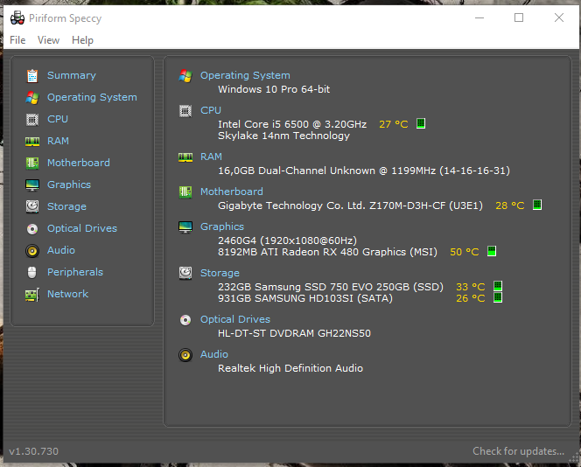Click the 2460G4 (1920x1080@60Hz) text

pyautogui.click(x=287, y=240)
